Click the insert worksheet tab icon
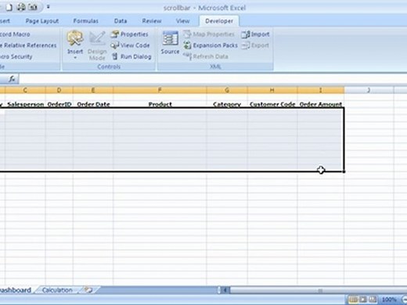 (x=88, y=289)
